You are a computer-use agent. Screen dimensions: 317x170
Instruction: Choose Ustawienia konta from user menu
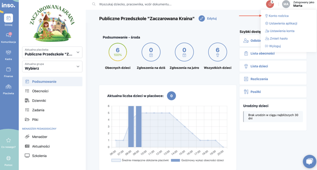click(x=280, y=31)
